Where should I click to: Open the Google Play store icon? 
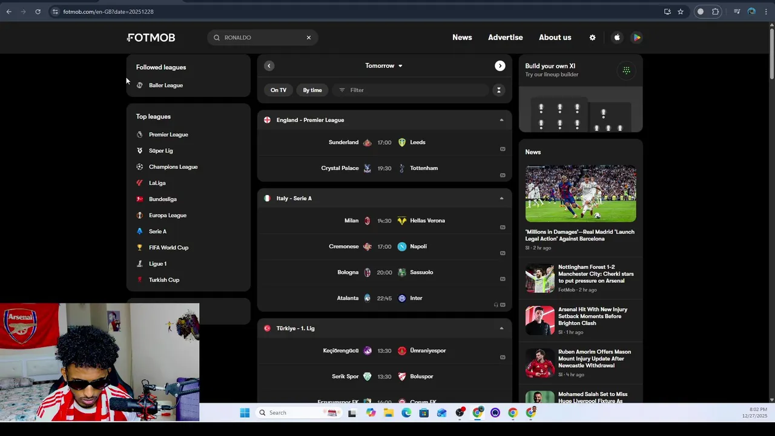pyautogui.click(x=636, y=38)
